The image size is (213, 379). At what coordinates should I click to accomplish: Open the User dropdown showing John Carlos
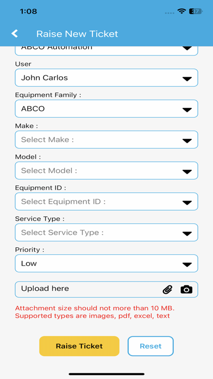pyautogui.click(x=106, y=77)
